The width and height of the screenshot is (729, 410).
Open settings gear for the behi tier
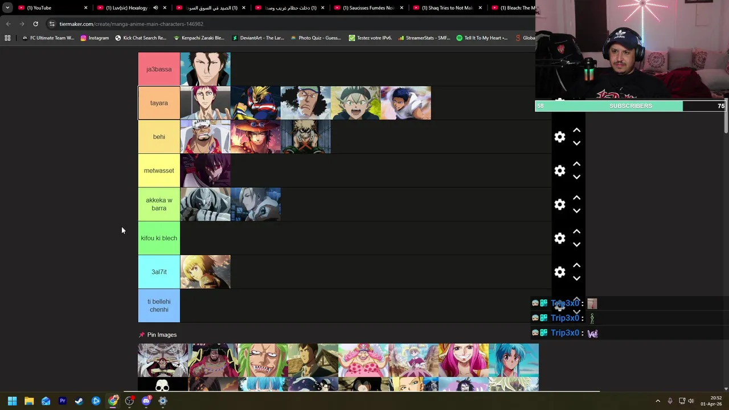560,137
